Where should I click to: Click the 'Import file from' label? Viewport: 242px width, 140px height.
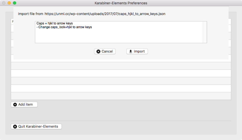coord(30,14)
